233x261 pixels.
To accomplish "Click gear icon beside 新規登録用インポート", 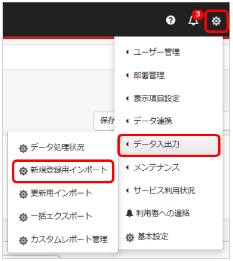I will (23, 171).
